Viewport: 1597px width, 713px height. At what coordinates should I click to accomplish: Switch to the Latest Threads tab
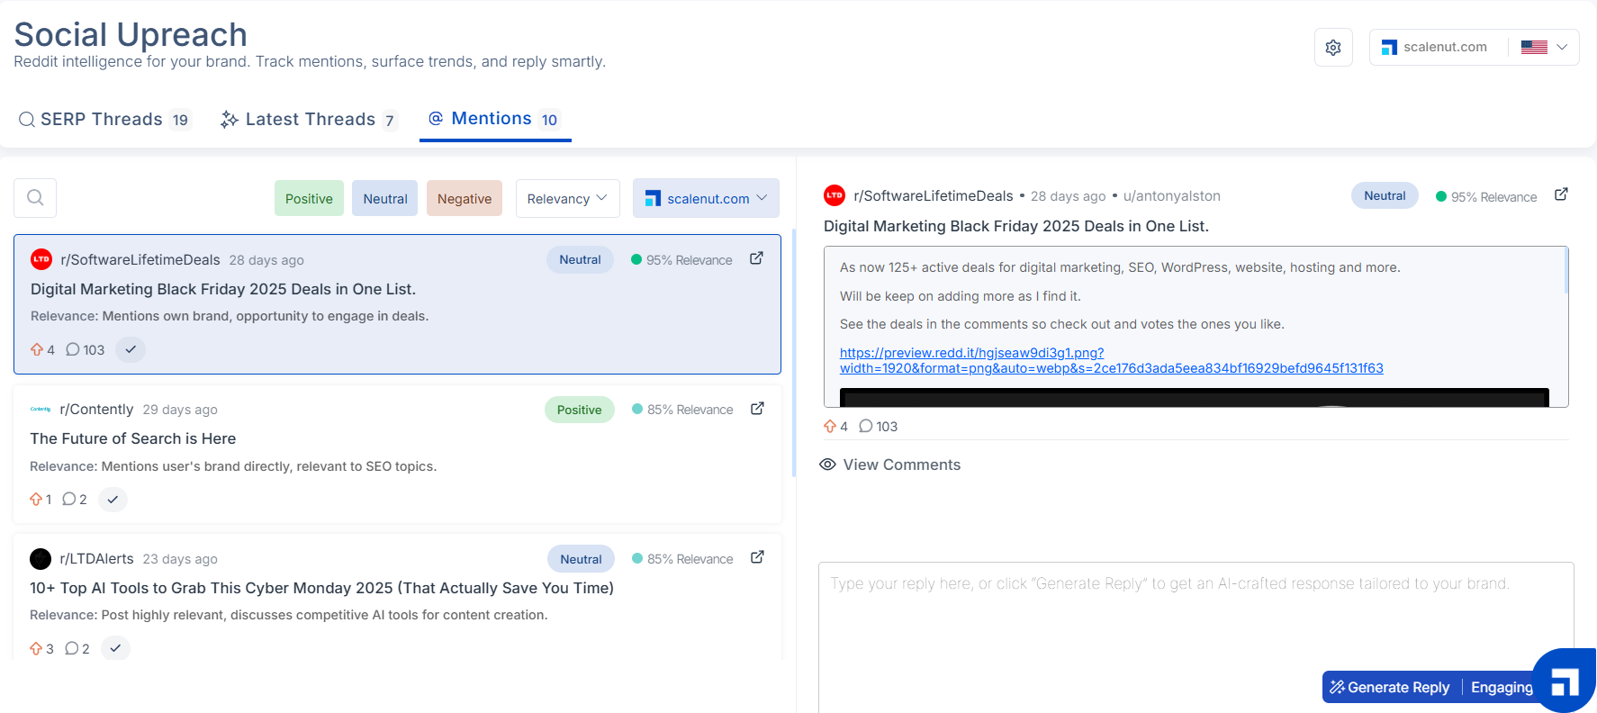(309, 120)
